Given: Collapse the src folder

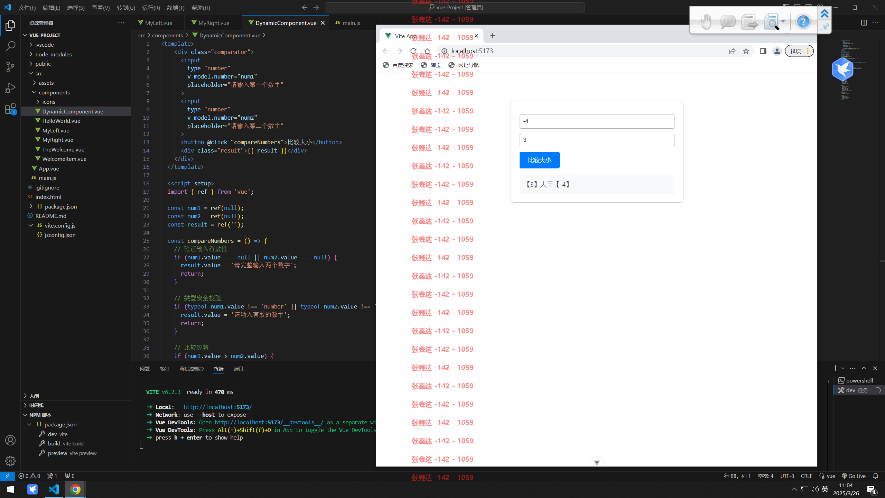Looking at the screenshot, I should click(39, 73).
